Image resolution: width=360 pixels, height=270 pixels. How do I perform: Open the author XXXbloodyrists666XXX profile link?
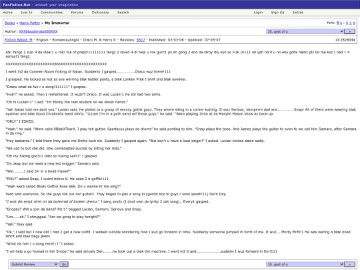[38, 31]
